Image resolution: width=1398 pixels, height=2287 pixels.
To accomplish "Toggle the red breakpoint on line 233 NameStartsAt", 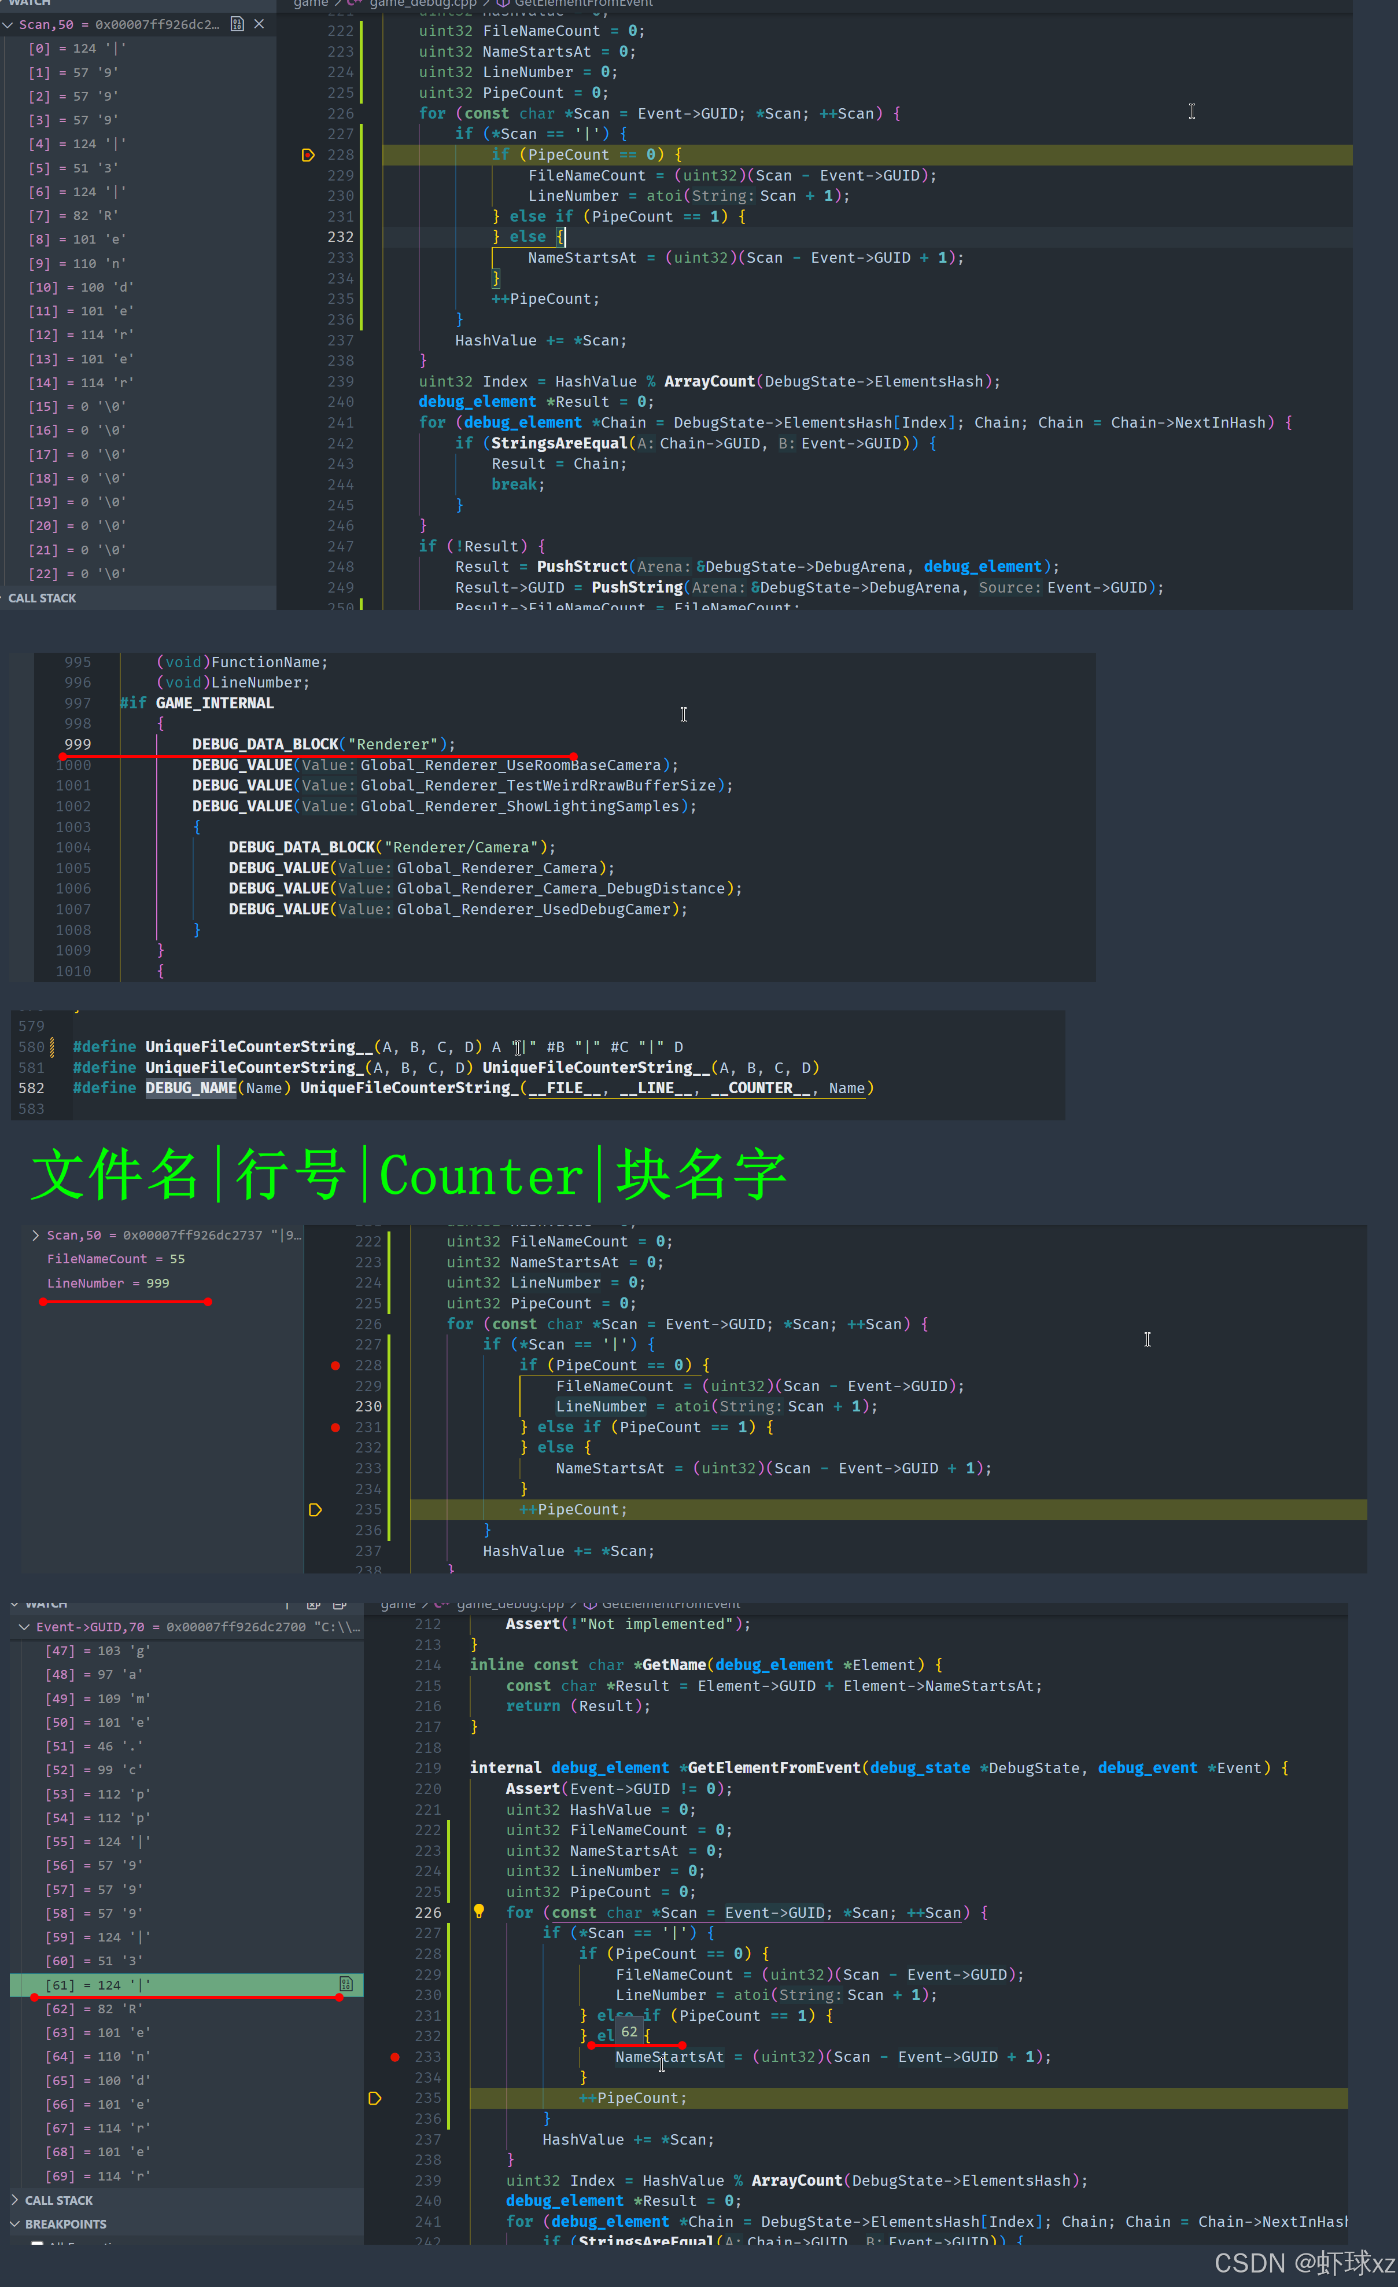I will tap(395, 2057).
